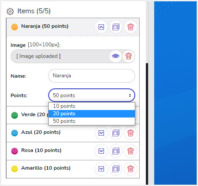Expand the Amarillo item

(x=101, y=169)
